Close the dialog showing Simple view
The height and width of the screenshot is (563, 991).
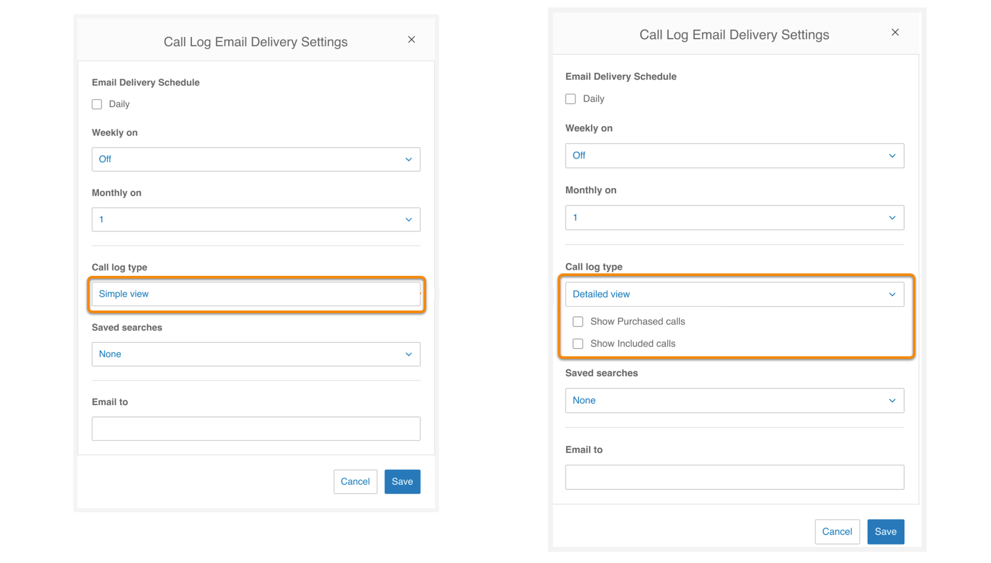click(x=411, y=40)
